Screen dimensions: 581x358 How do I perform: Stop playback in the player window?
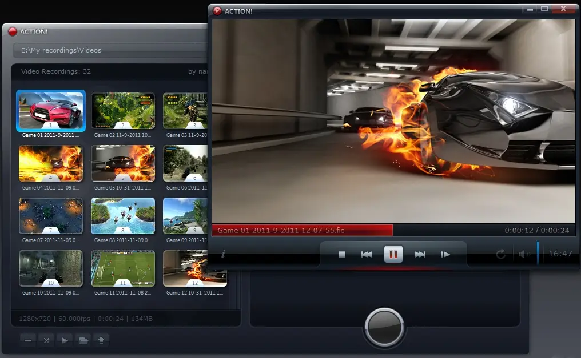pos(342,255)
